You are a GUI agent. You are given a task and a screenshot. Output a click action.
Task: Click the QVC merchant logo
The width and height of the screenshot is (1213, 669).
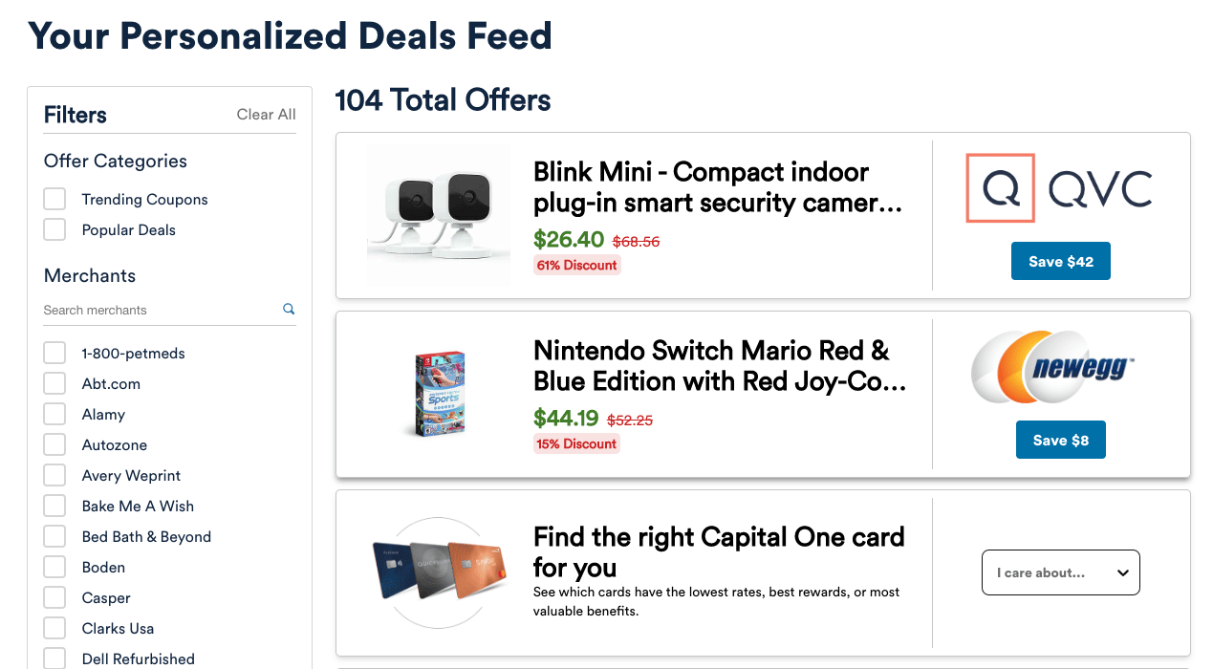(1059, 188)
